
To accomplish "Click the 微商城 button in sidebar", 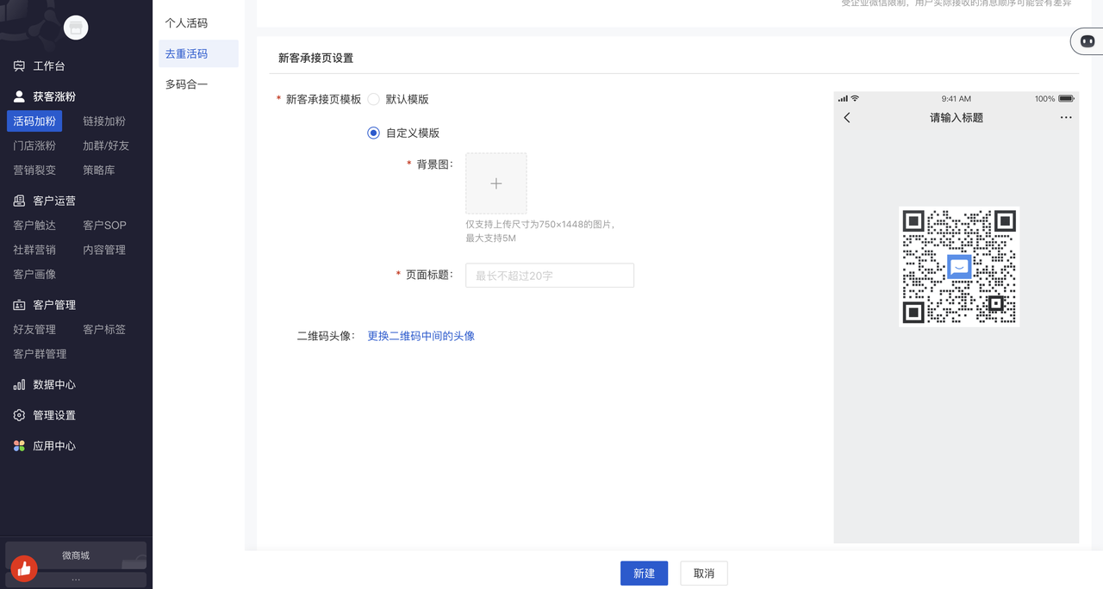I will click(76, 555).
